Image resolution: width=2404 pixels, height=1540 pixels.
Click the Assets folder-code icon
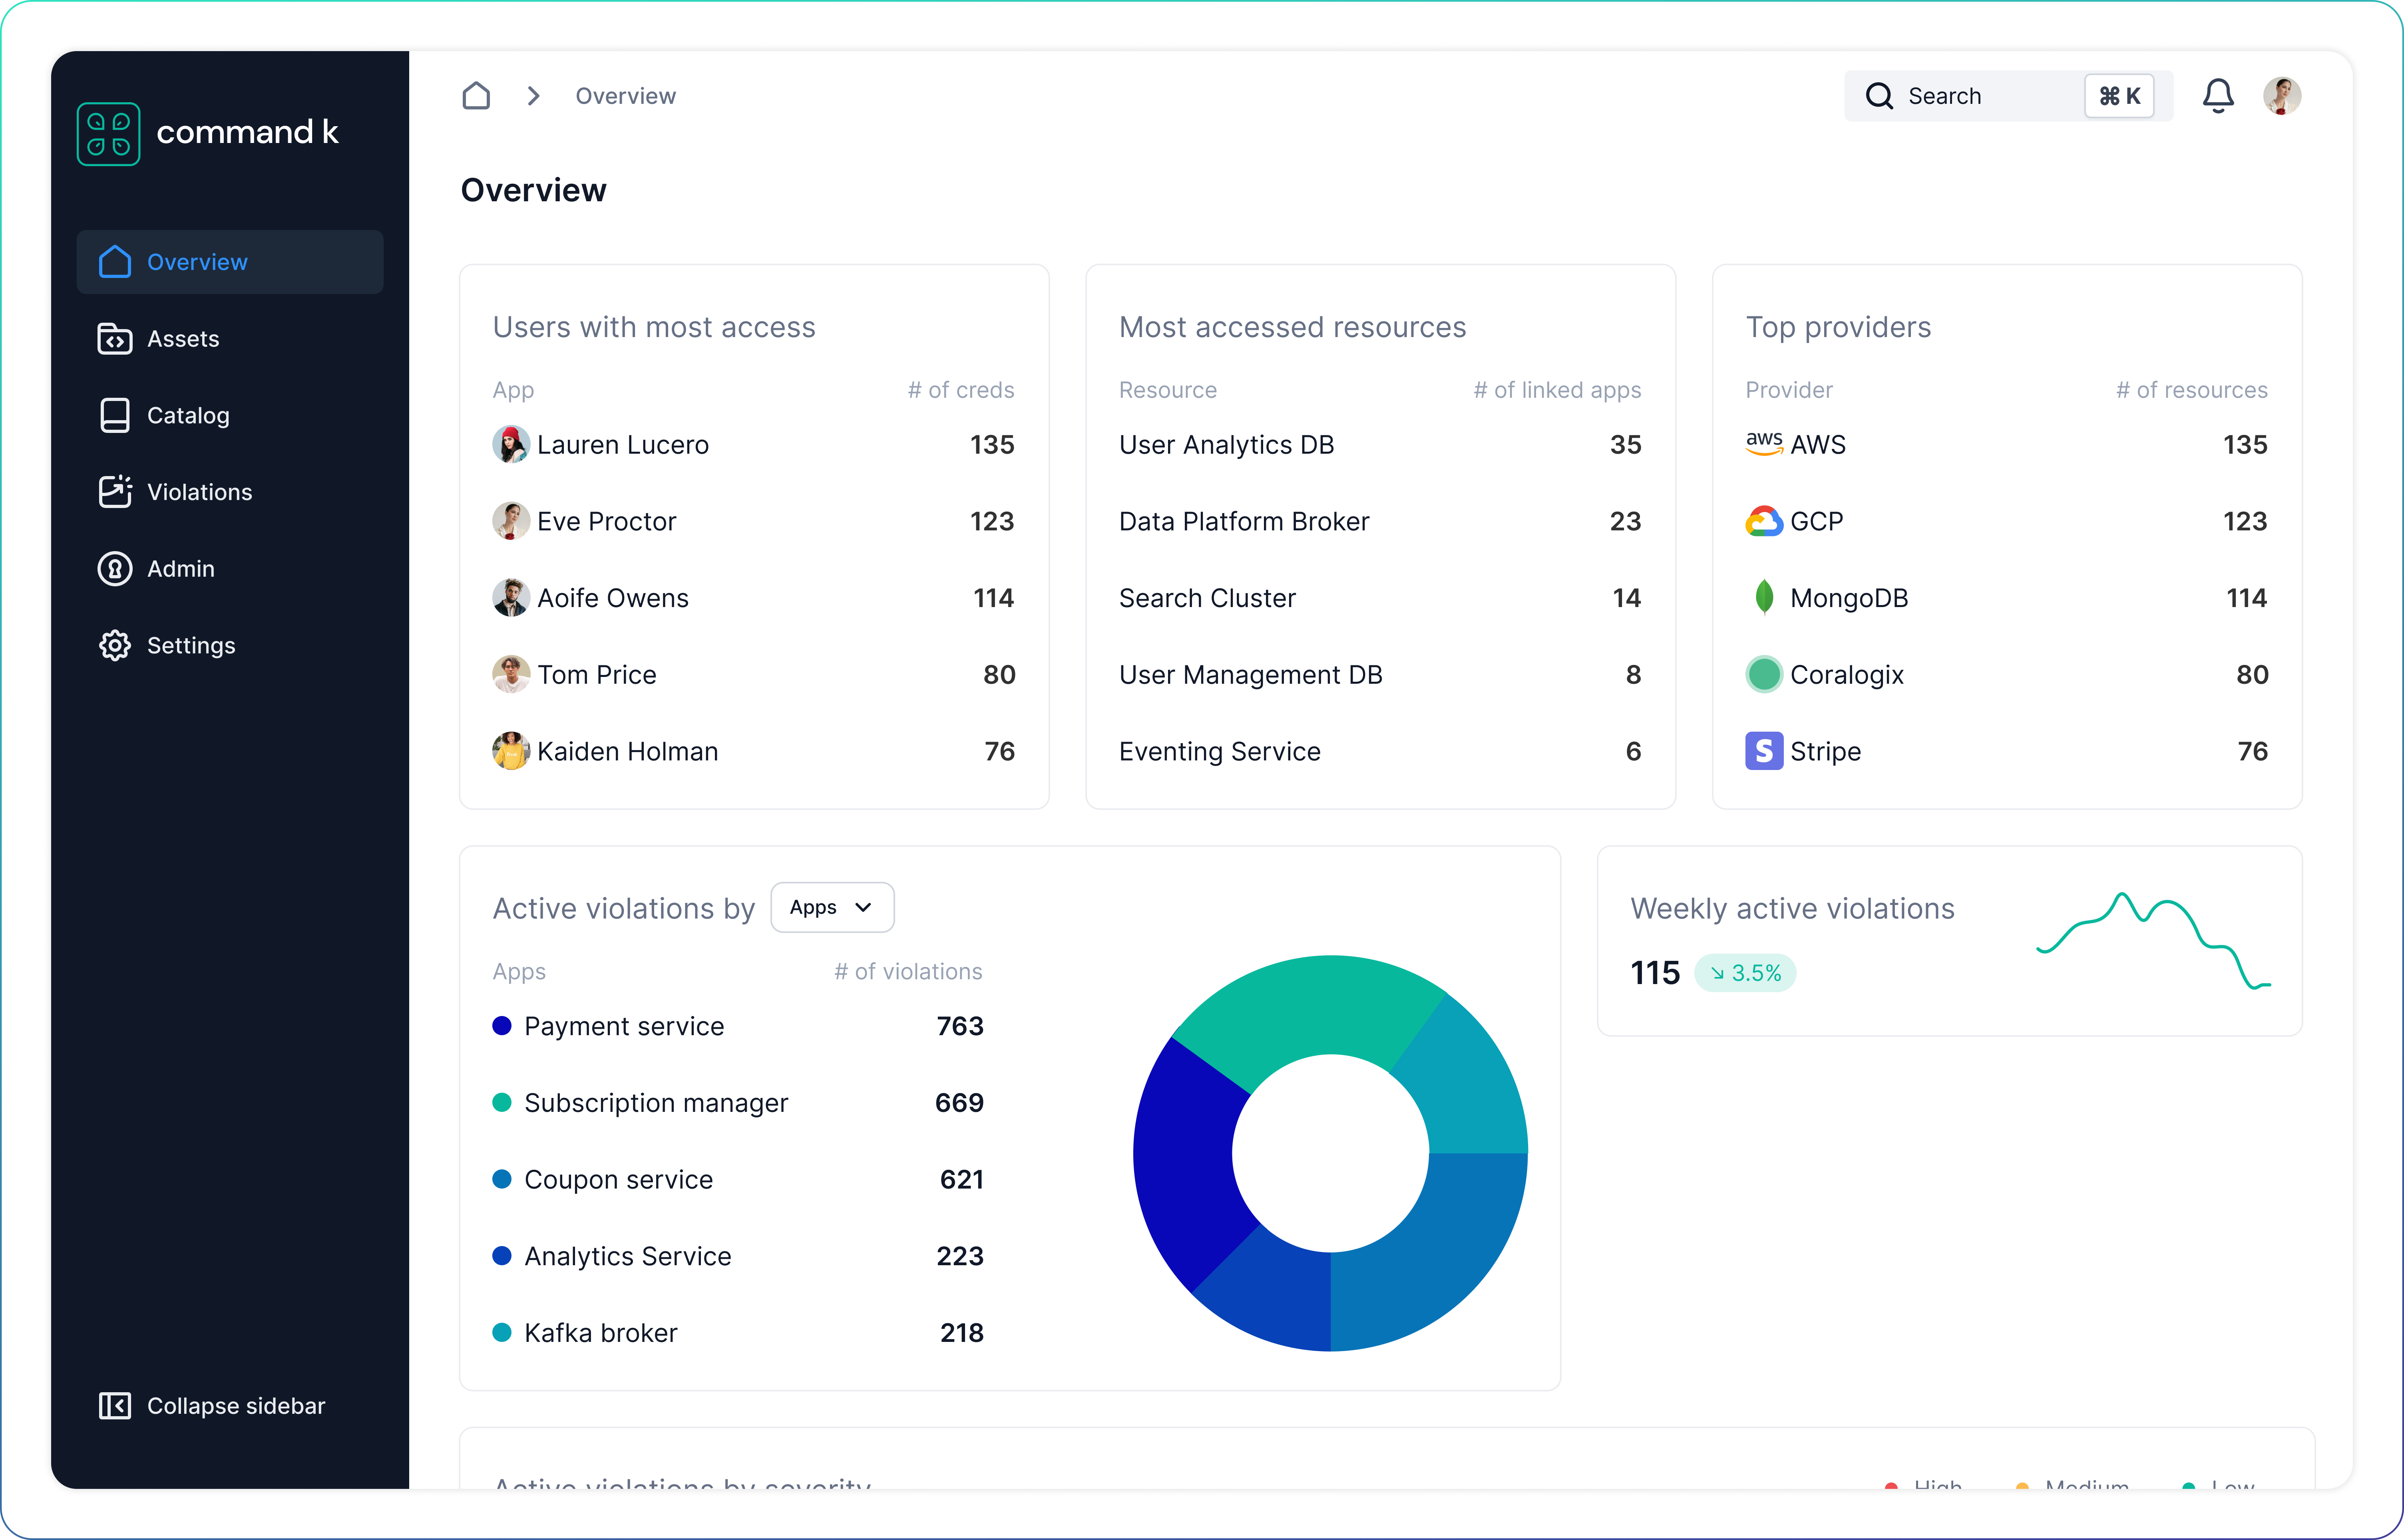click(115, 339)
